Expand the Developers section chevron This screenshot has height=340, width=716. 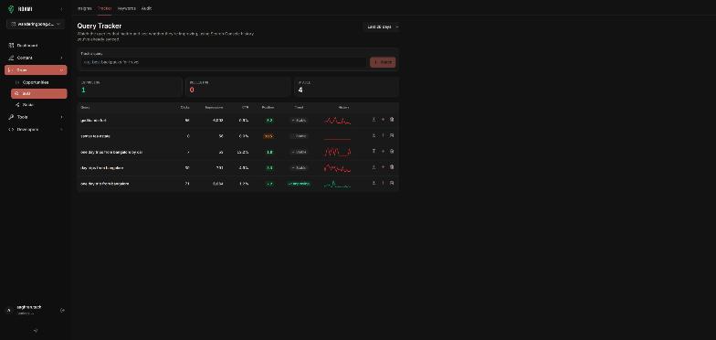pos(62,130)
